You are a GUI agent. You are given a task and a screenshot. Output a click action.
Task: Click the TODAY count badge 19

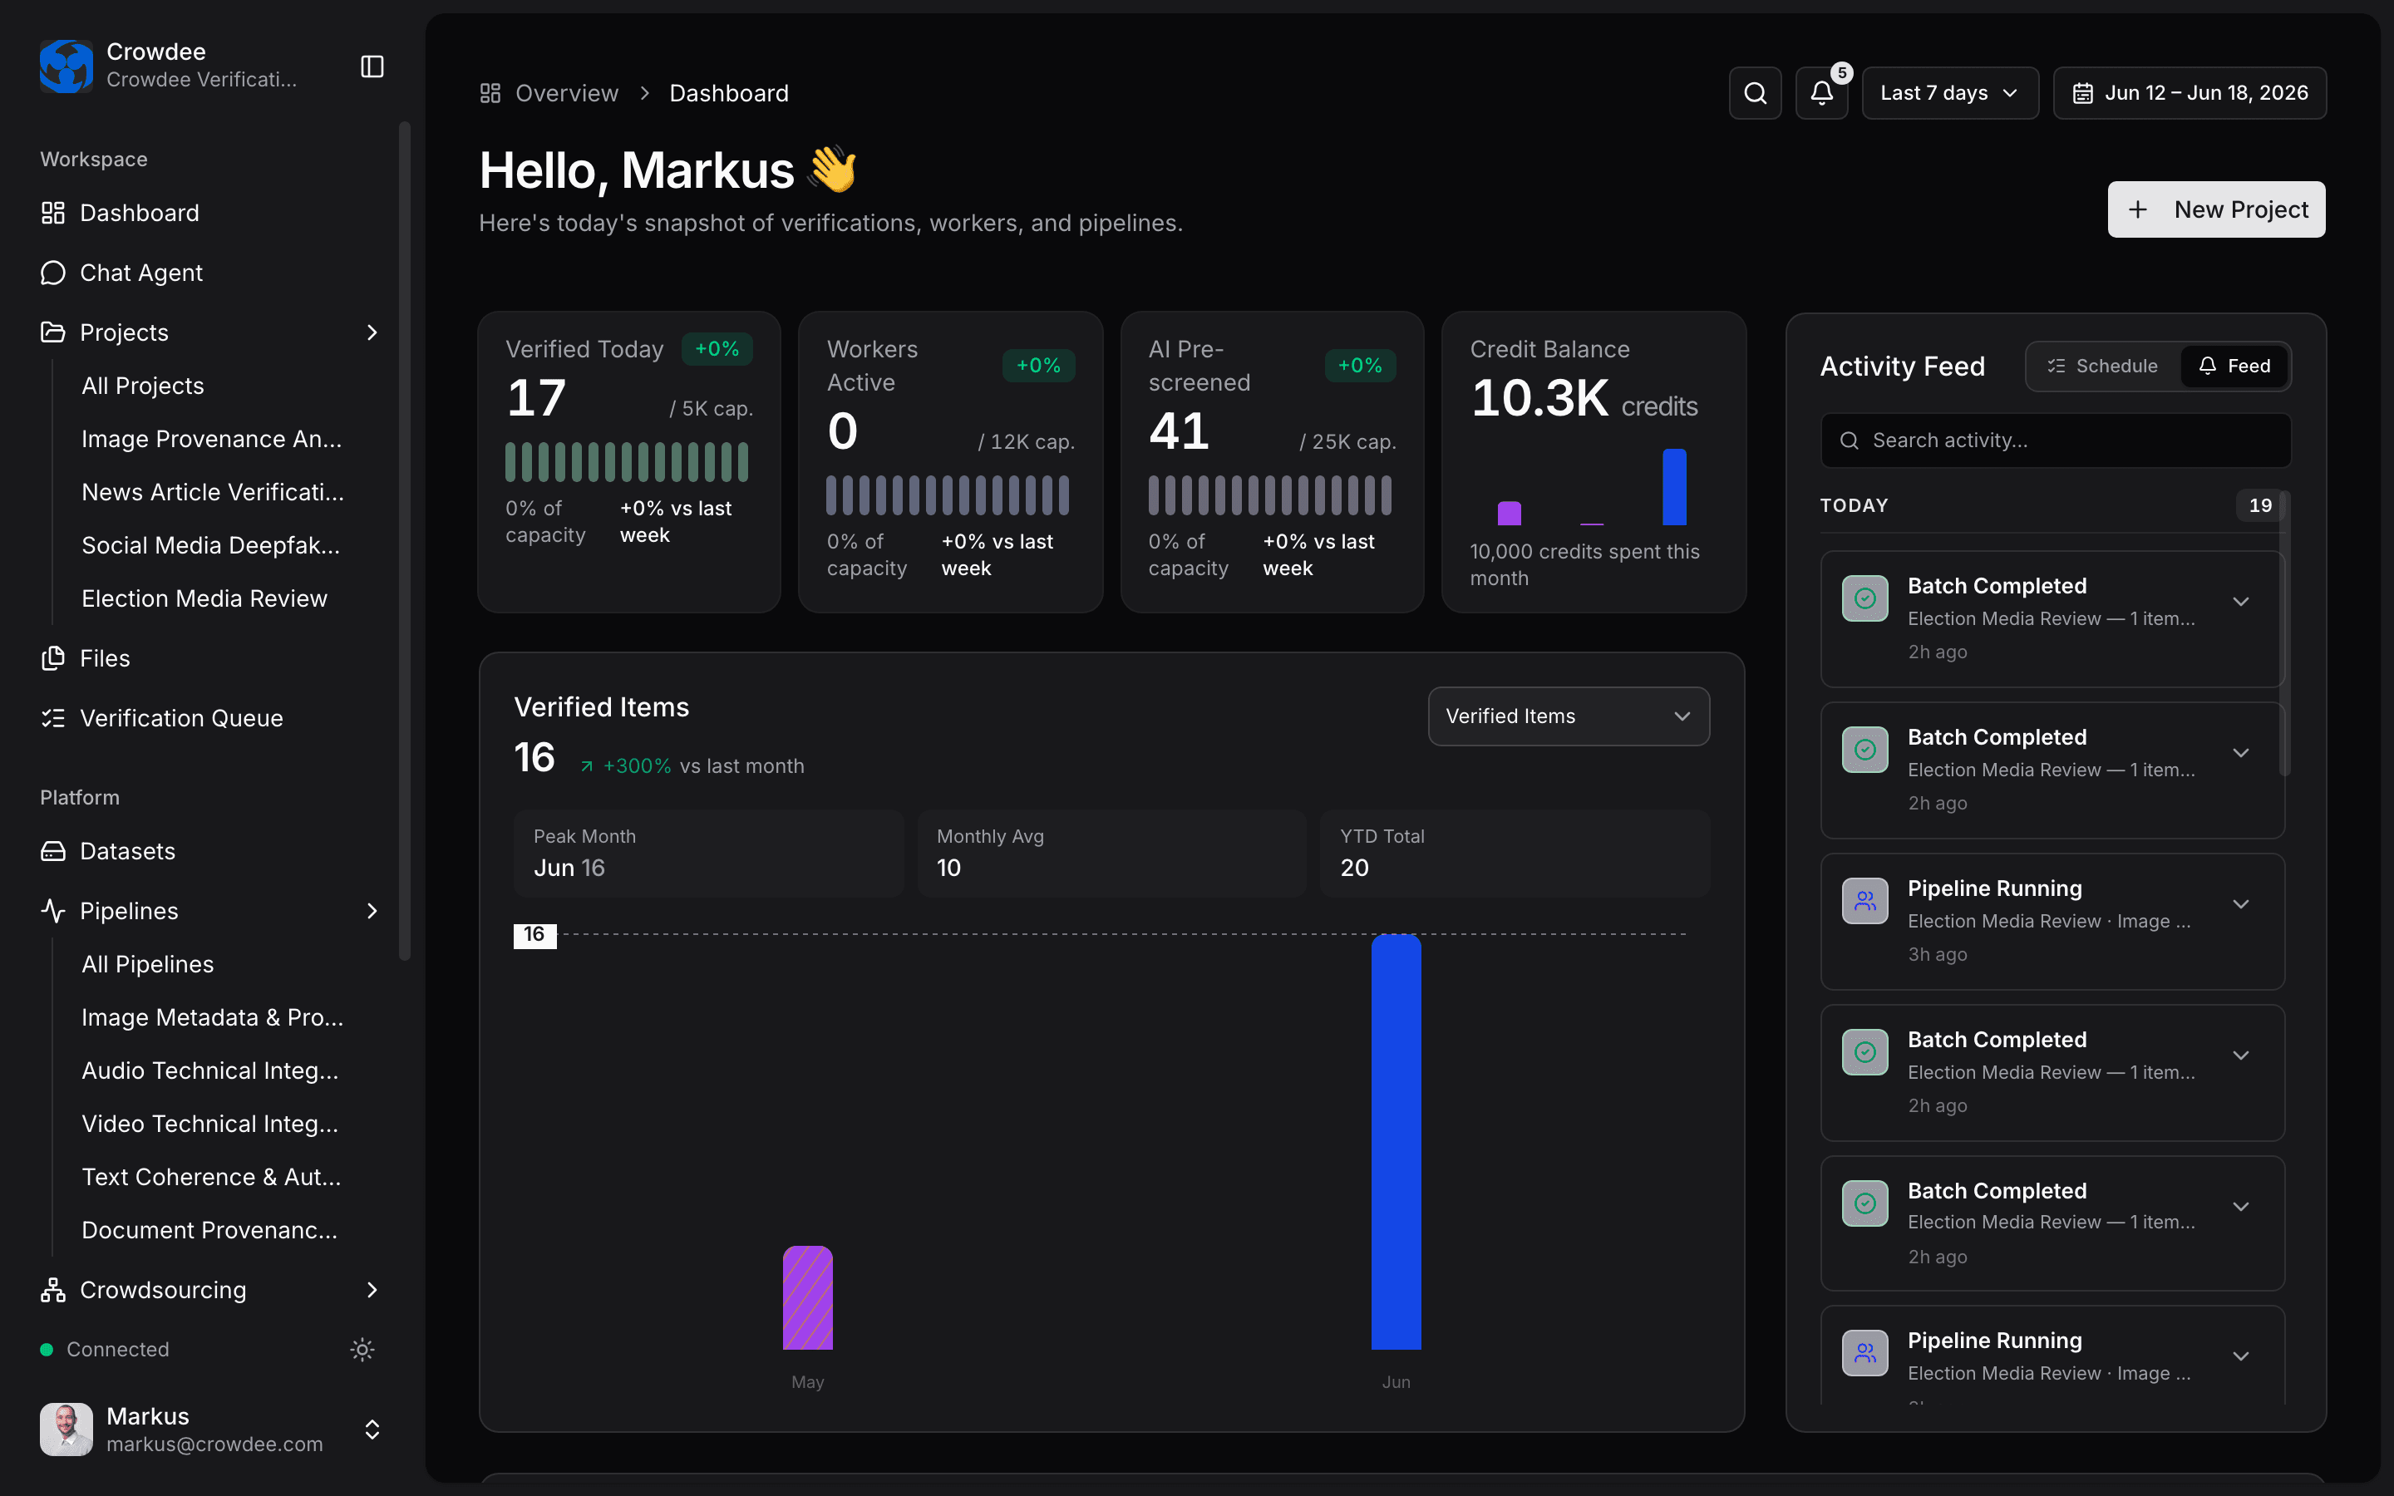[2259, 505]
